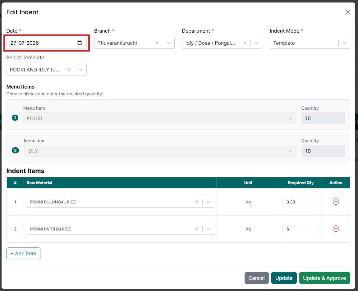Open the Indent Mode dropdown

pos(344,43)
